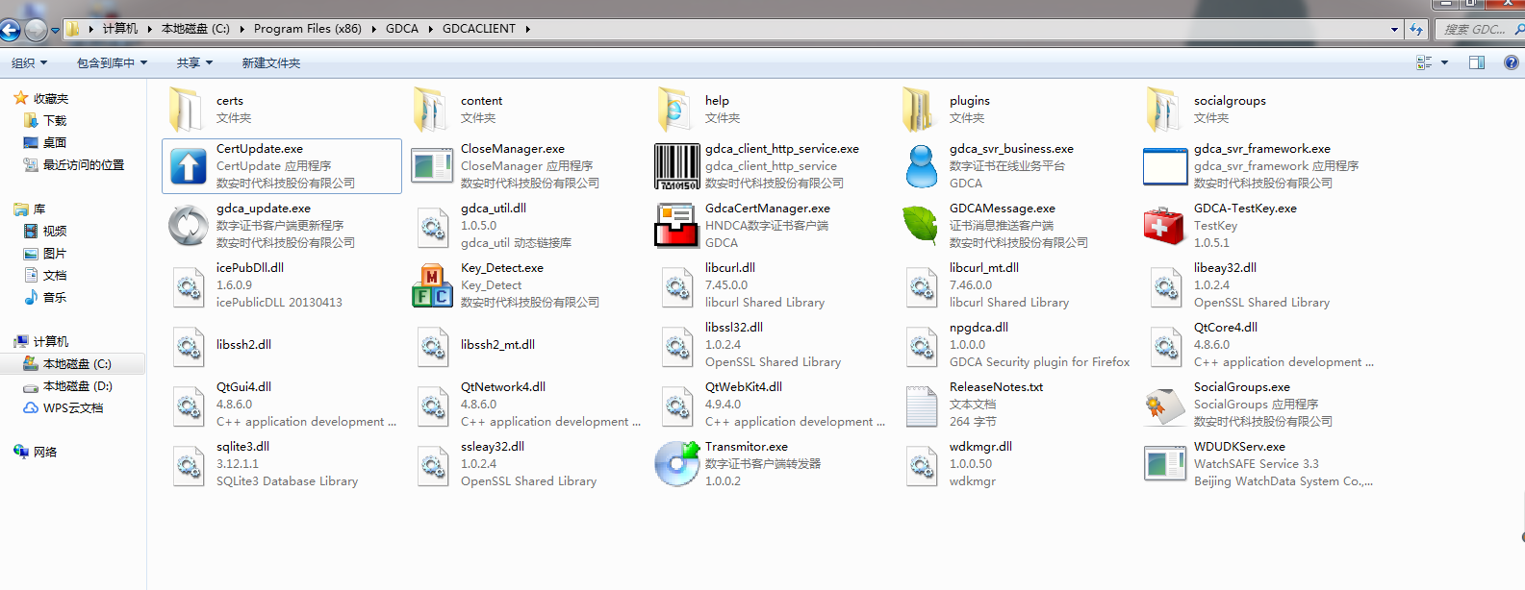Click the WDUDKServ.exe icon
The width and height of the screenshot is (1525, 590).
pyautogui.click(x=1165, y=464)
